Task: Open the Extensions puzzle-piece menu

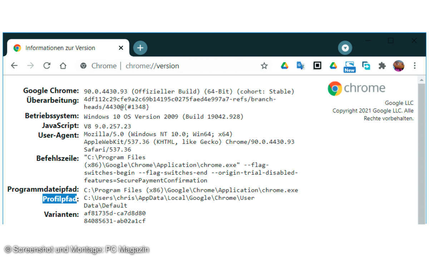Action: (x=382, y=66)
